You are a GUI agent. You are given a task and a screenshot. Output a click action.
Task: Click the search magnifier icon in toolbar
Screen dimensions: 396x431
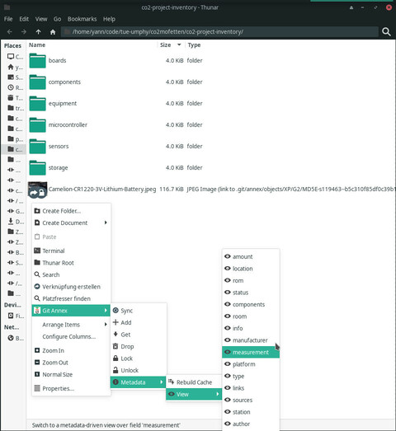(x=386, y=32)
